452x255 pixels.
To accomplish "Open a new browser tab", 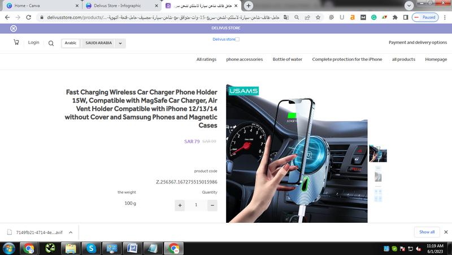I will click(249, 6).
